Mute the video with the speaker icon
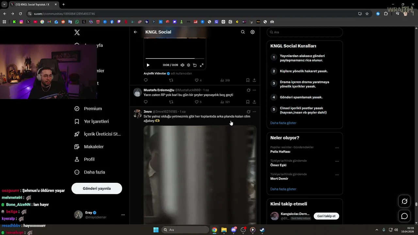 pos(183,65)
